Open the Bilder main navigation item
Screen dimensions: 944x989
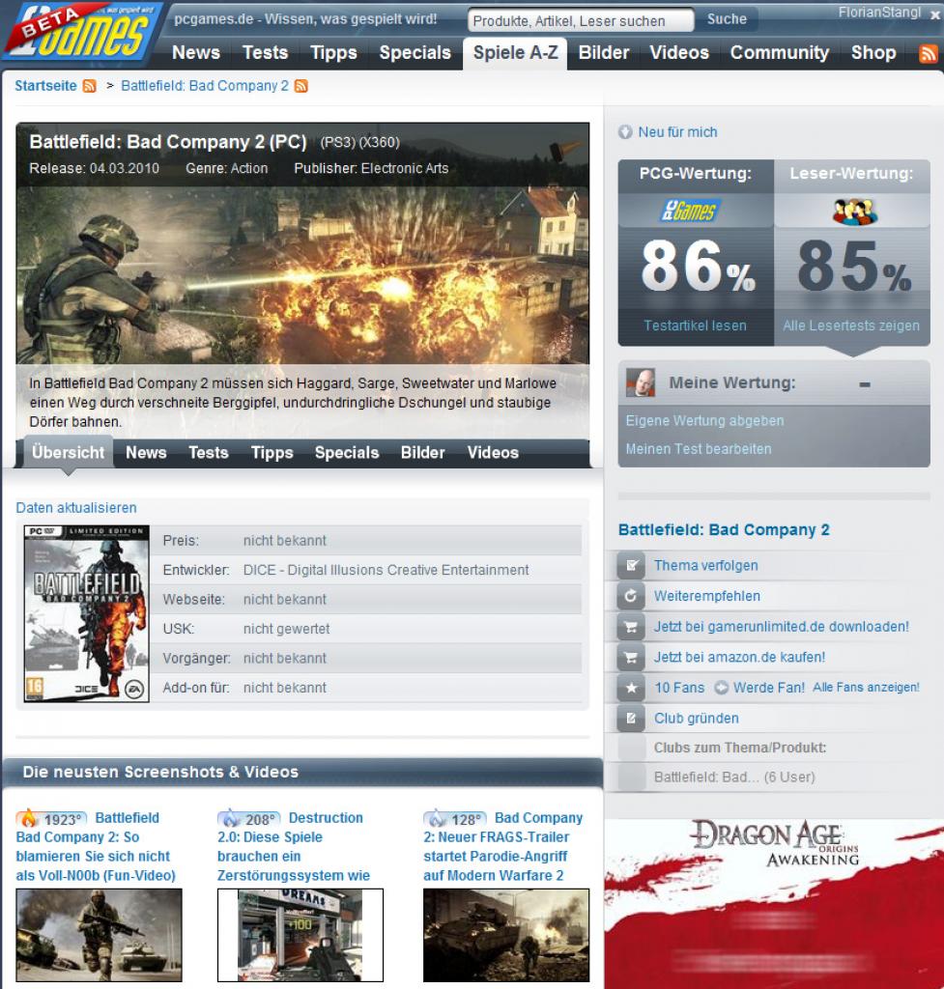pos(604,53)
